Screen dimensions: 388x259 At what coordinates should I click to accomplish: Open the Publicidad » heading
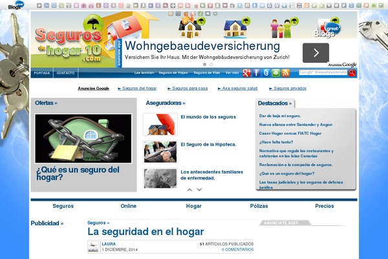coord(47,223)
